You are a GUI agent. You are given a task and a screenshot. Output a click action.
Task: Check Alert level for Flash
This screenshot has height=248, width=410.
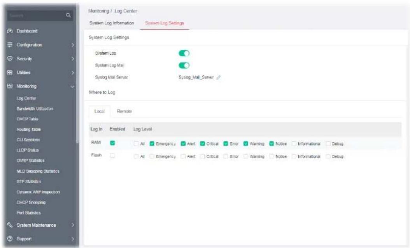(x=183, y=157)
